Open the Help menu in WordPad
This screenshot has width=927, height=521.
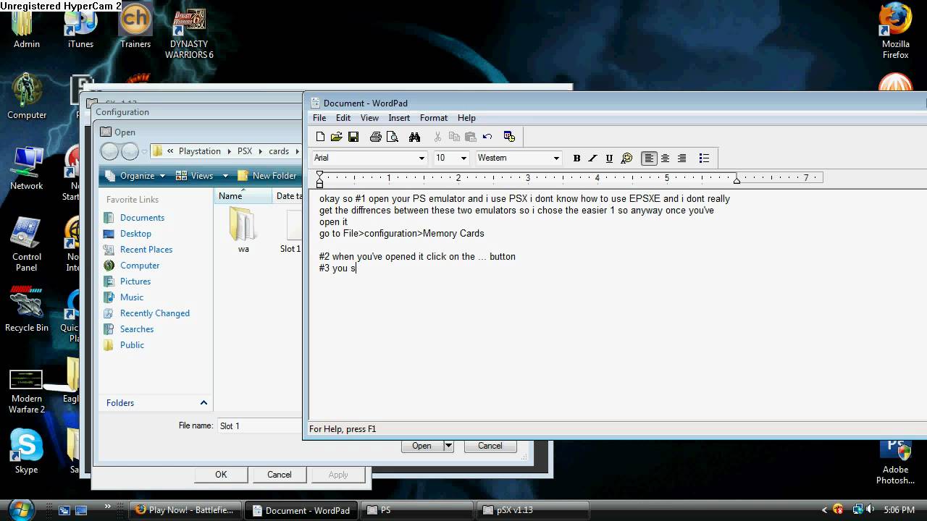tap(466, 118)
